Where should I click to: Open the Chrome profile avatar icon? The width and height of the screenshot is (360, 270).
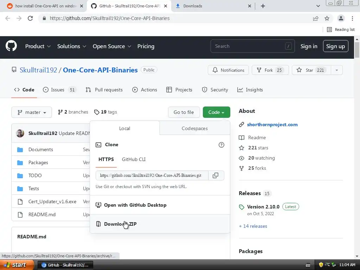tap(341, 18)
